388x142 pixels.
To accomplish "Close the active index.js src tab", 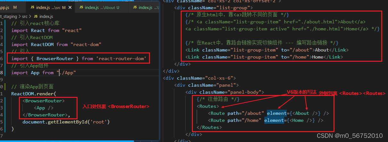I will [70, 7].
